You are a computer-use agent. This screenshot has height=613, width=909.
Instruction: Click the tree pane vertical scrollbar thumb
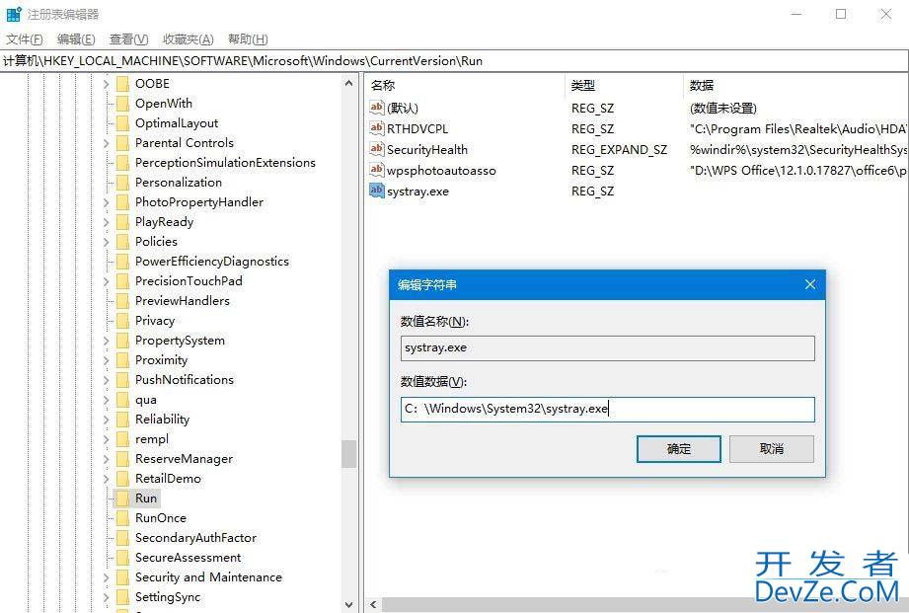(x=348, y=454)
